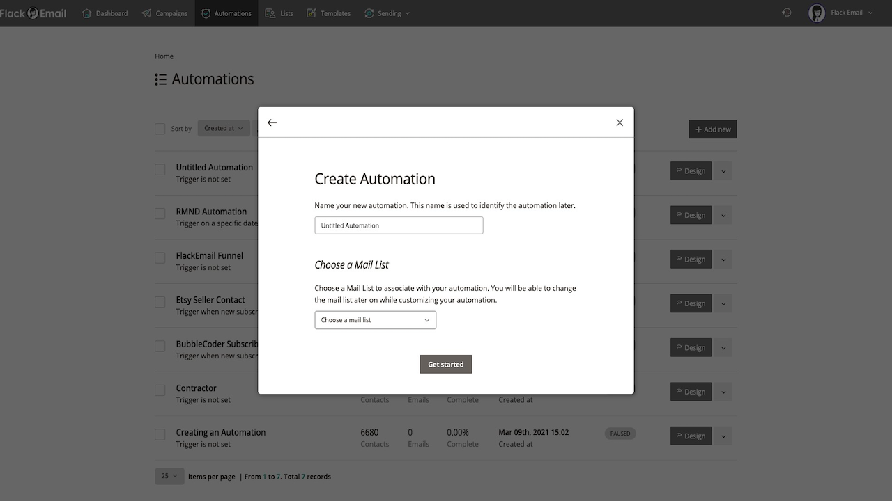Tick the checkbox for Untitled Automation
The width and height of the screenshot is (892, 501).
160,169
